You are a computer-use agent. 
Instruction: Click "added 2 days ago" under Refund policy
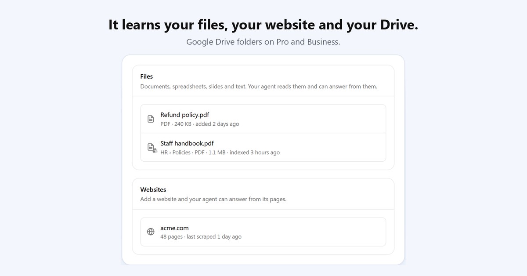click(217, 124)
